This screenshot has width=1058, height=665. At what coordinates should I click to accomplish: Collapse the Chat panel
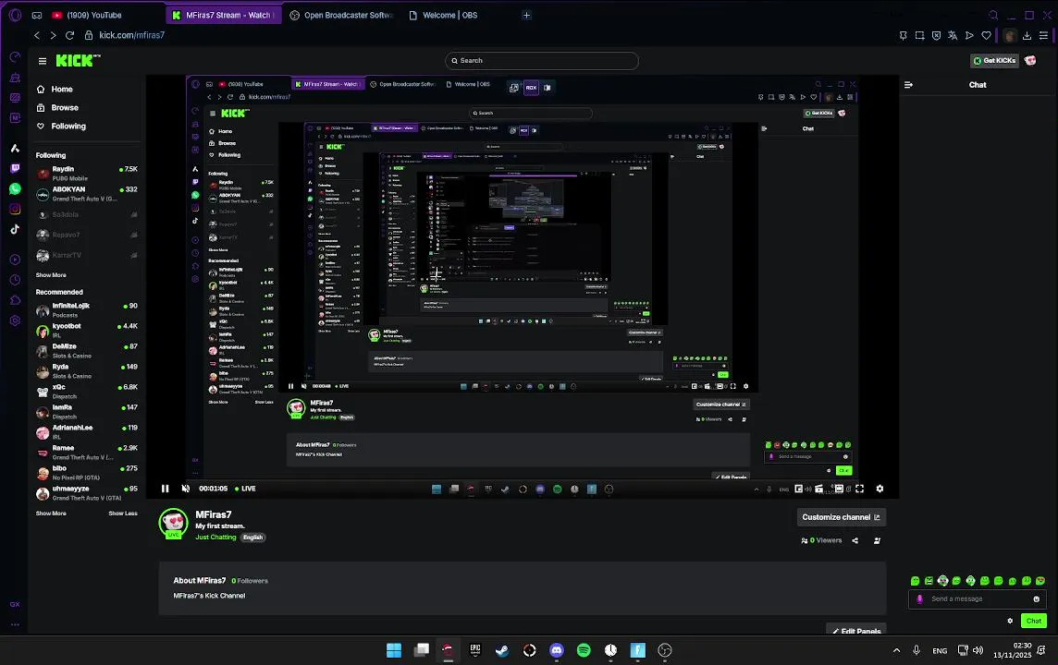(908, 85)
